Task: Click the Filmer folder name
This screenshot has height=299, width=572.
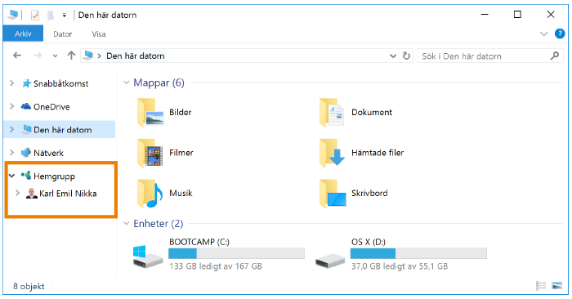Action: 181,153
